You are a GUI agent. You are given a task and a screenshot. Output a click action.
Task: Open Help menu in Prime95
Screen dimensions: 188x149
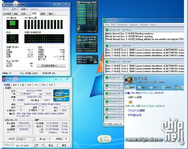[153, 25]
